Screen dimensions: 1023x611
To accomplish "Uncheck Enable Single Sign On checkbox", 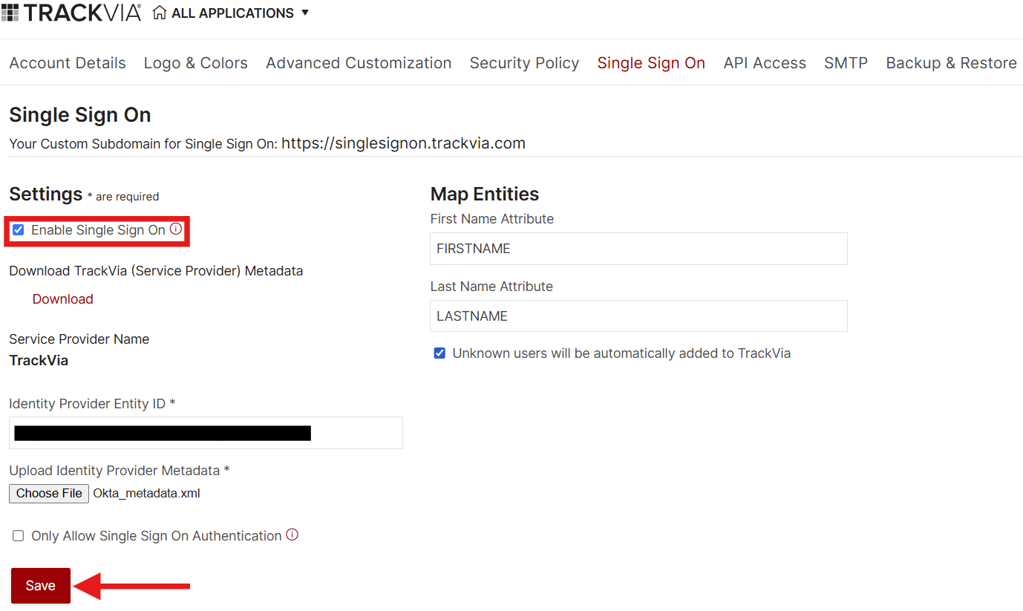I will tap(19, 230).
